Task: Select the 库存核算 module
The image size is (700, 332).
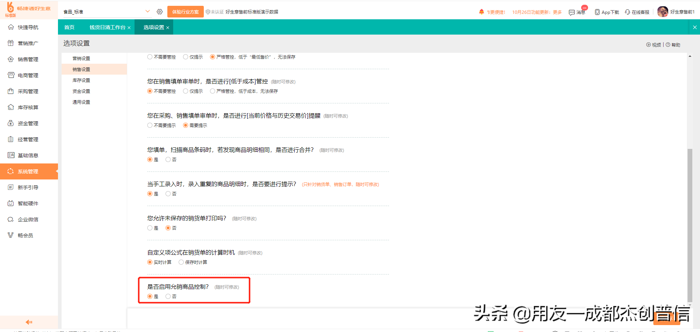Action: [x=23, y=107]
